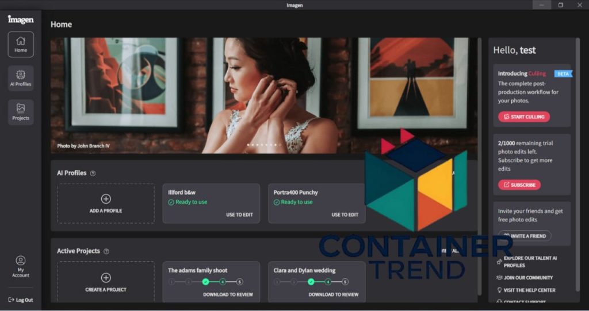589x311 pixels.
Task: Open AI Profiles from the sidebar
Action: pos(21,78)
